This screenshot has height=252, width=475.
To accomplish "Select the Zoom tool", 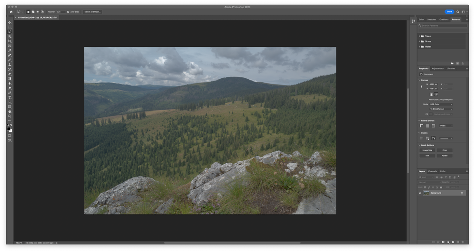I will [10, 116].
